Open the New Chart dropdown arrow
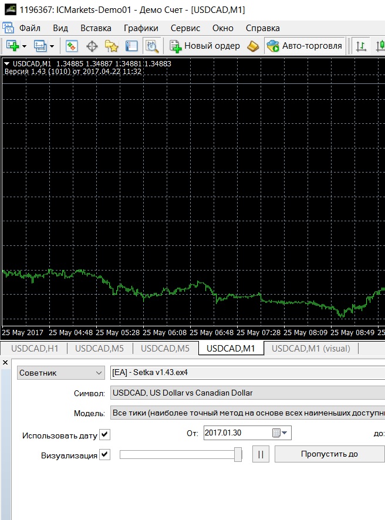The image size is (385, 520). [x=24, y=46]
